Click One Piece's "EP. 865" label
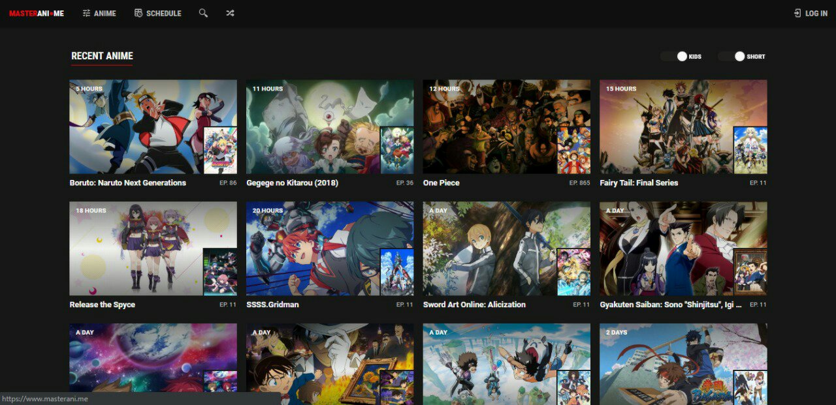This screenshot has width=836, height=405. 579,183
